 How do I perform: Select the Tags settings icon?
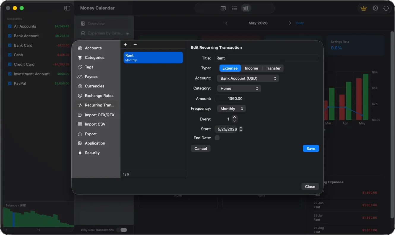80,67
